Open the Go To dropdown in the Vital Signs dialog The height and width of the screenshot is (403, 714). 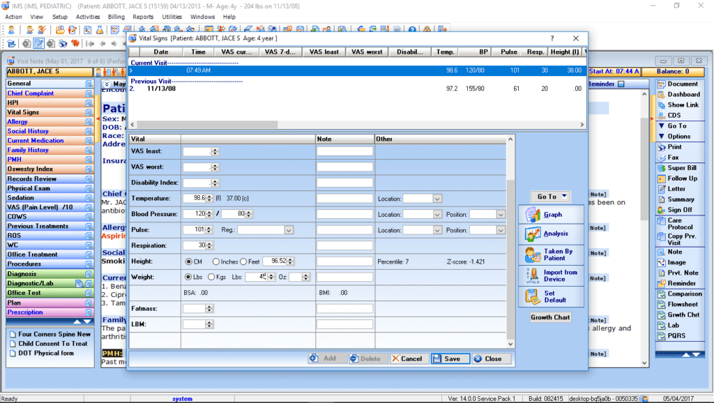551,196
